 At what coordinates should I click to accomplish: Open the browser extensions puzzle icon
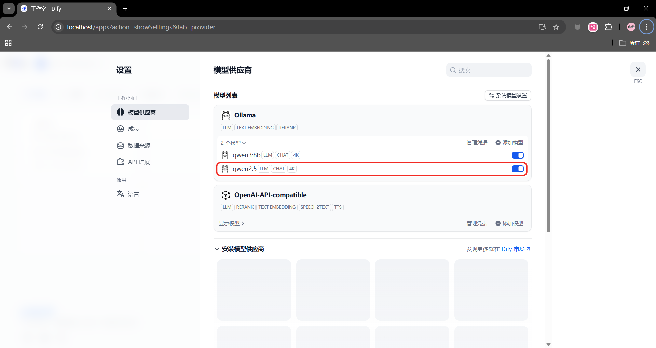click(x=609, y=27)
